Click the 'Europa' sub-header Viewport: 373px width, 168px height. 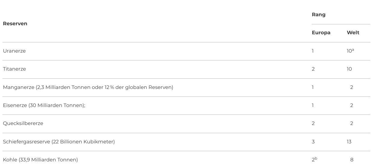click(321, 33)
